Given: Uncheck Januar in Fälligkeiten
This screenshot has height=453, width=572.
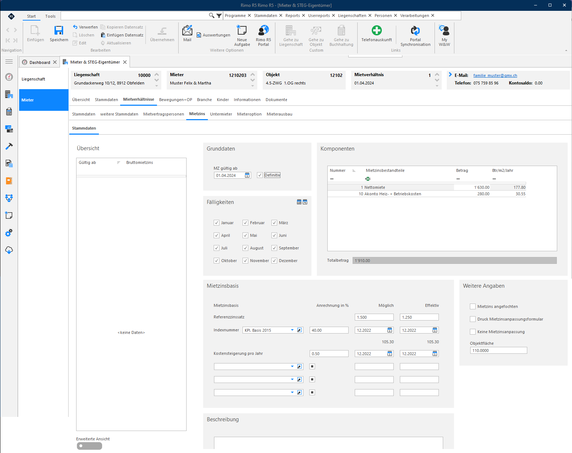Looking at the screenshot, I should coord(217,223).
